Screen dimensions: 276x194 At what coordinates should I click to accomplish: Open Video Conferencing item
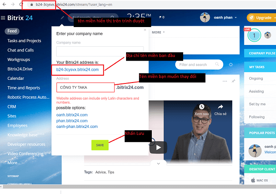[x=25, y=154]
